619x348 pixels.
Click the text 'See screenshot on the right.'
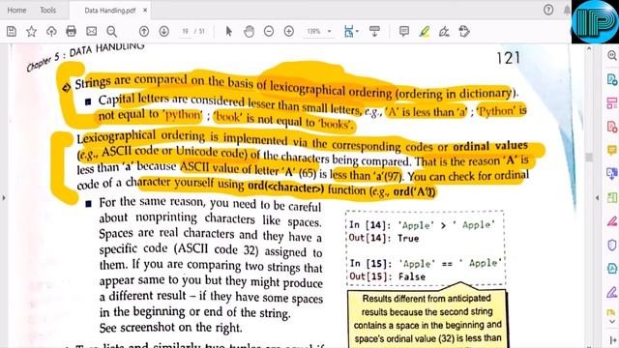click(170, 328)
